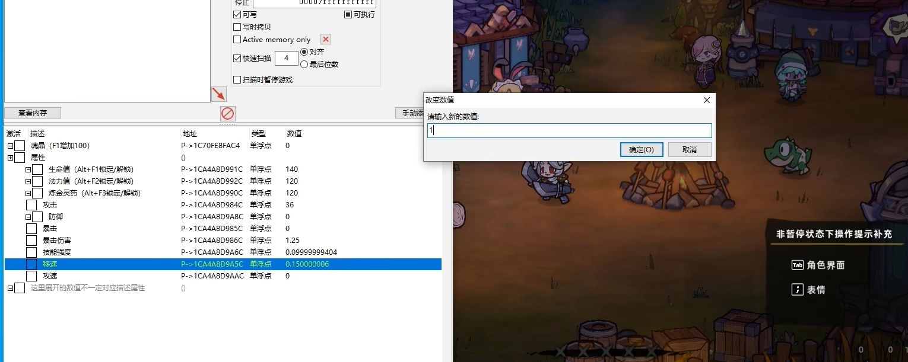Click the Tab key icon for 角色界面
This screenshot has width=908, height=362.
[x=798, y=265]
